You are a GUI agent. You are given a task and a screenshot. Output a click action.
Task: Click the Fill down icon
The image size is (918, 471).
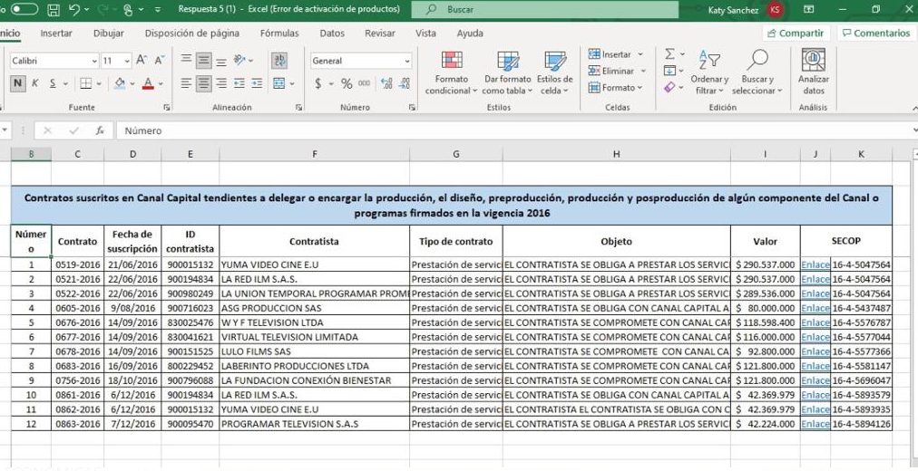point(669,71)
